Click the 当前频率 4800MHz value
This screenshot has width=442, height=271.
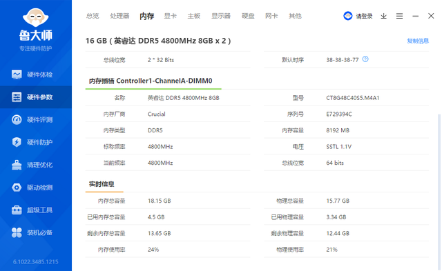[x=160, y=163]
